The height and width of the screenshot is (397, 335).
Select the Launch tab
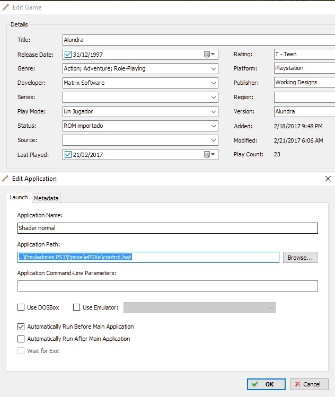pos(19,197)
